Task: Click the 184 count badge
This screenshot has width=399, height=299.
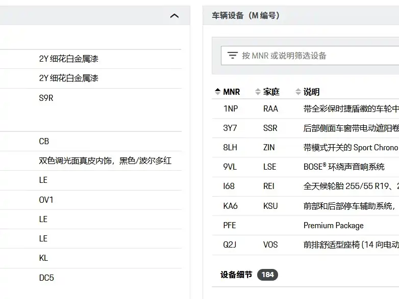Action: [267, 275]
